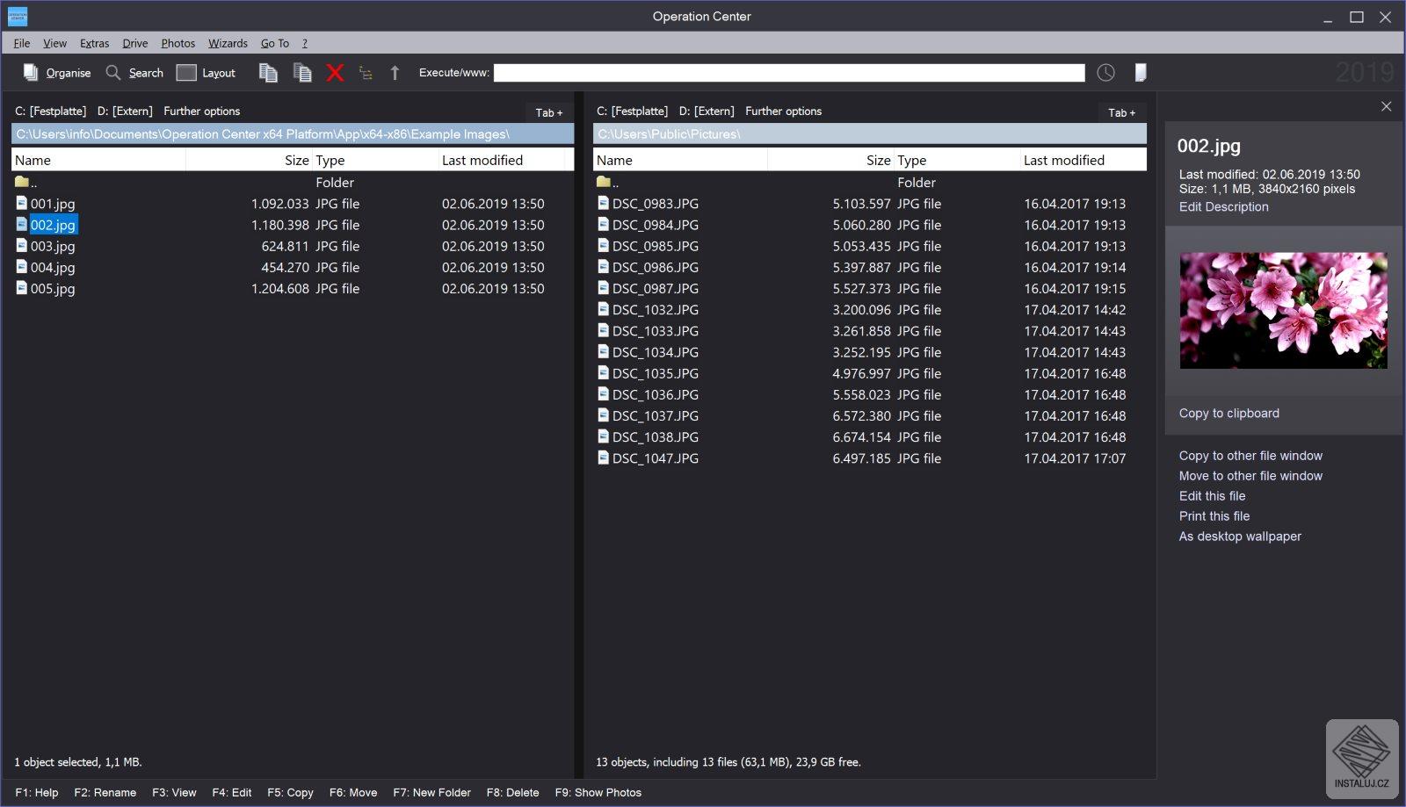The image size is (1406, 807).
Task: Open the Wizards menu
Action: [228, 43]
